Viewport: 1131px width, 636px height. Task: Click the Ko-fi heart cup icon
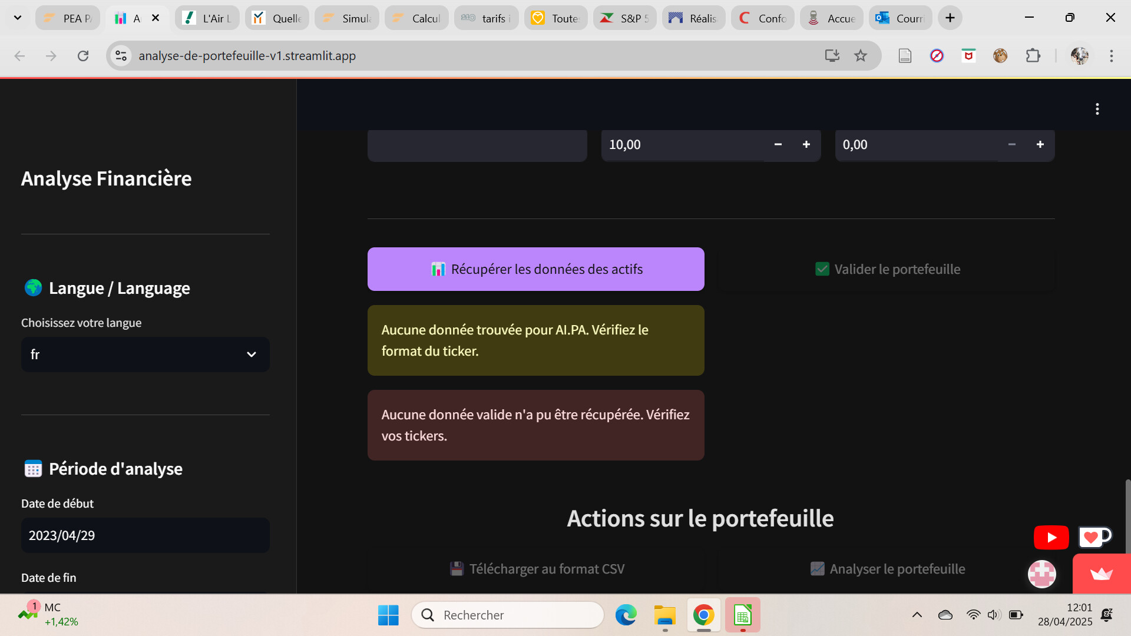click(x=1094, y=536)
